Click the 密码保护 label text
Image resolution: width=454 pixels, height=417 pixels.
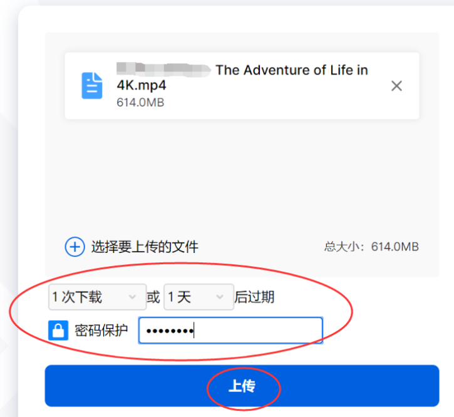(101, 331)
